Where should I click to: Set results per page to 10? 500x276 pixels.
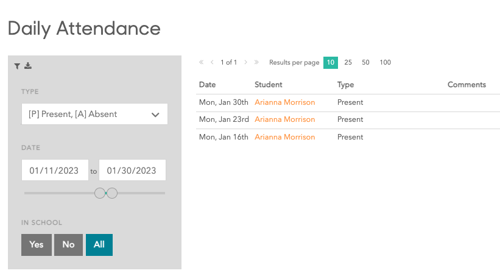pyautogui.click(x=330, y=62)
